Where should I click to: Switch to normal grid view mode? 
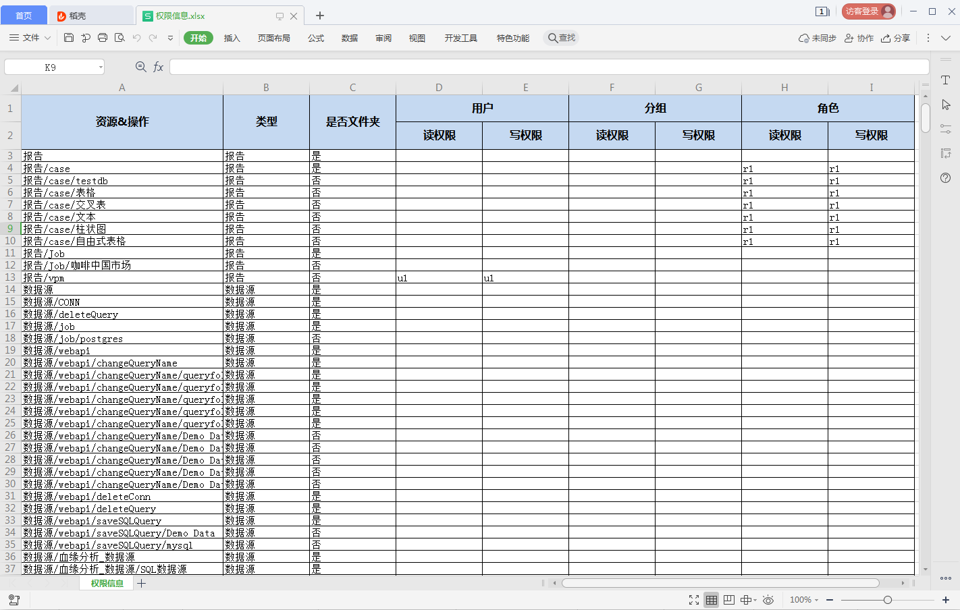point(712,600)
